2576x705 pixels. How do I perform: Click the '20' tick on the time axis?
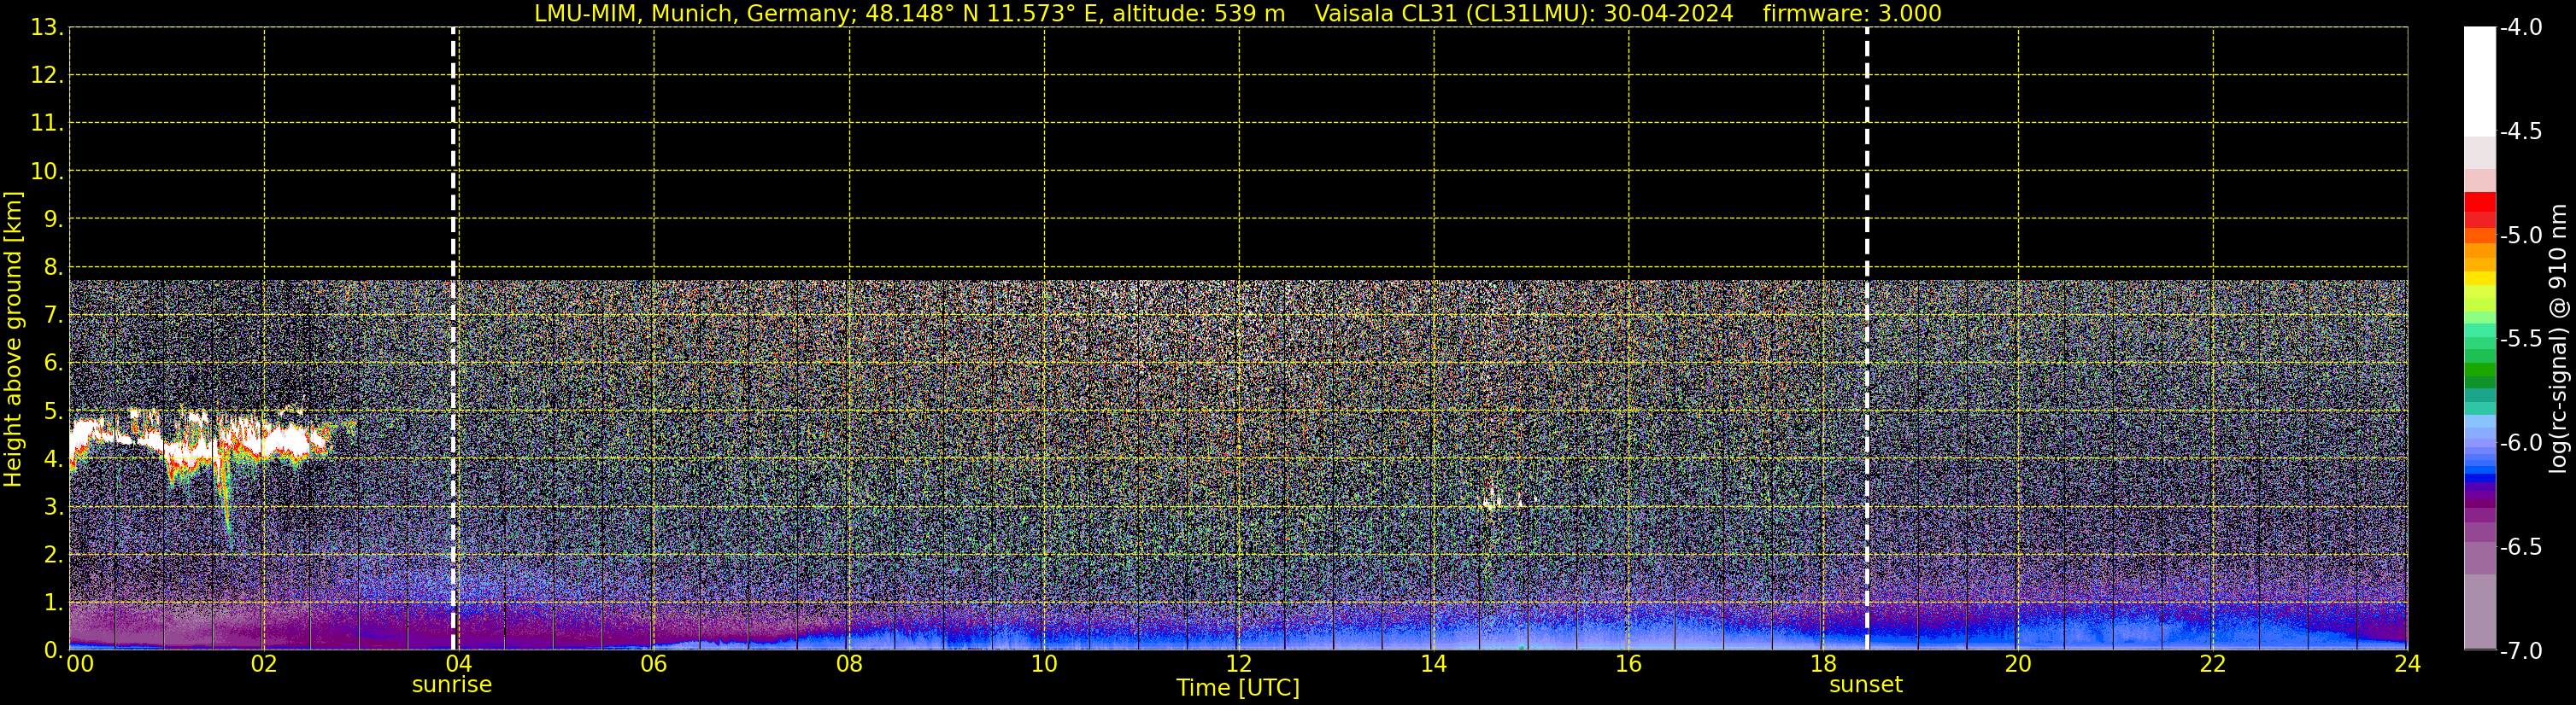[2018, 665]
